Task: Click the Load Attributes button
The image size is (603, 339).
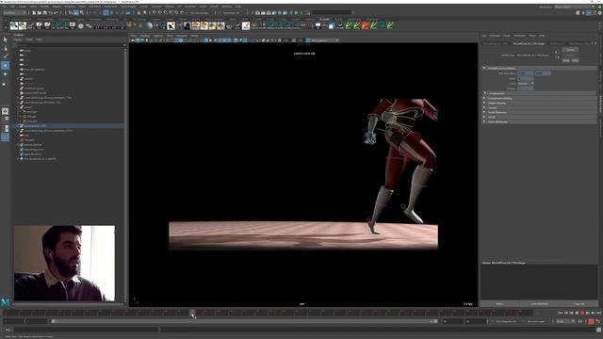Action: tap(539, 303)
